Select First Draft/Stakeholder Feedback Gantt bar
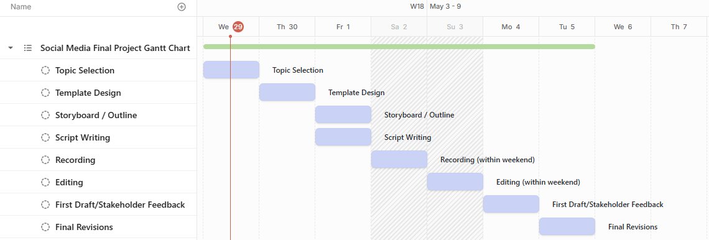This screenshot has height=240, width=709. [511, 204]
